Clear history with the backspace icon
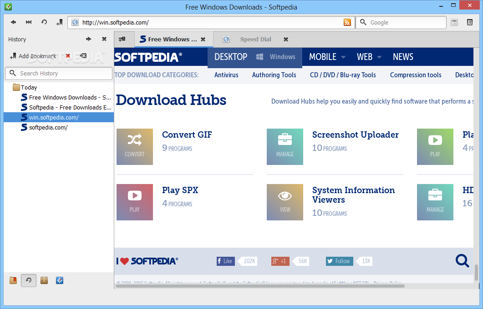This screenshot has width=483, height=309. (83, 55)
